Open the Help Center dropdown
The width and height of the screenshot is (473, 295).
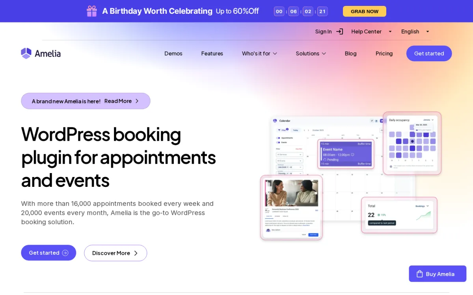click(x=372, y=31)
